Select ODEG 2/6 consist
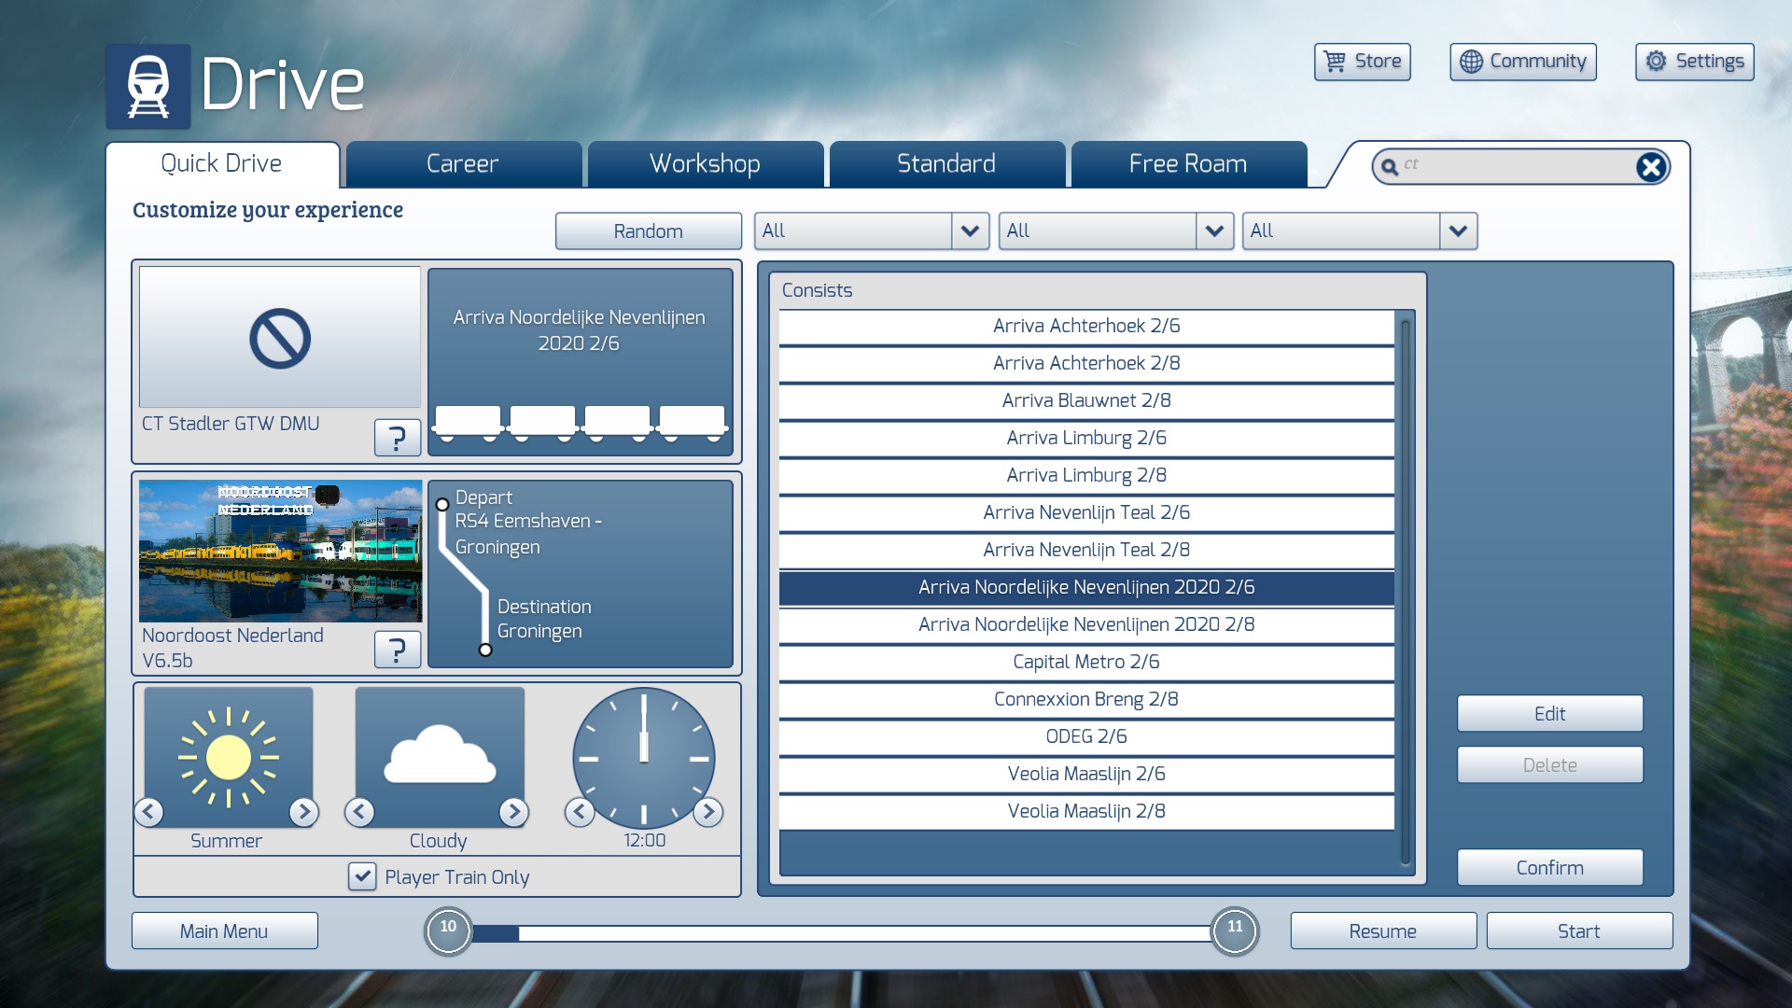Screen dimensions: 1792x1008 tap(1086, 736)
